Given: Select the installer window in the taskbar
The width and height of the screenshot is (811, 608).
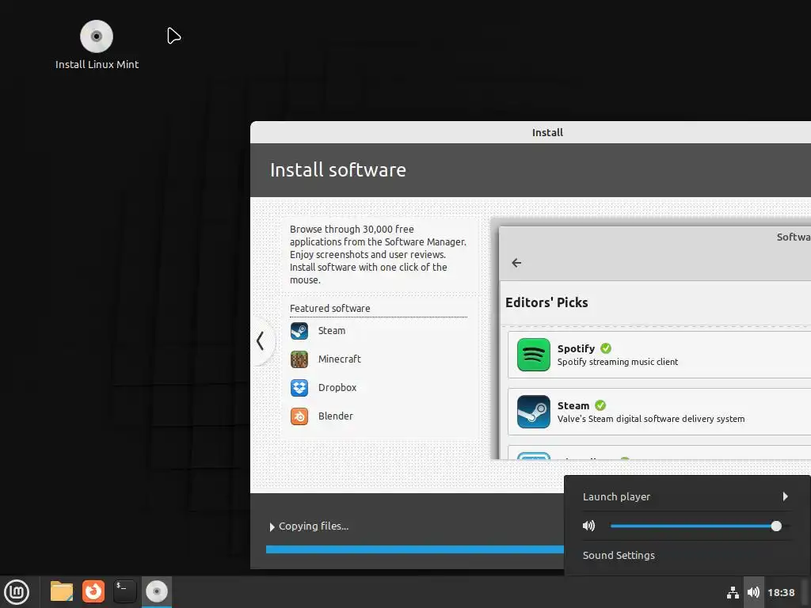Looking at the screenshot, I should point(157,591).
